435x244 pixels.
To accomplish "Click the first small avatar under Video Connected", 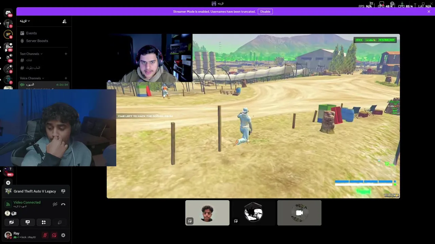I will coord(7,213).
